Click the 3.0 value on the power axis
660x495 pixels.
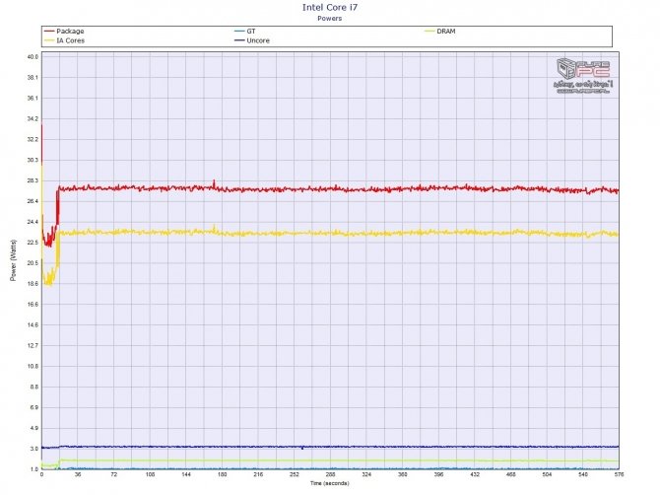[34, 449]
